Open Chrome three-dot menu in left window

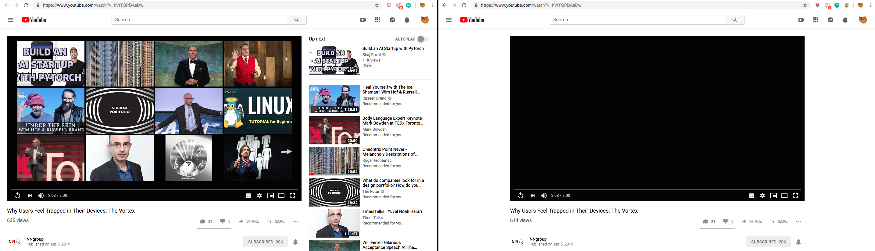click(x=432, y=5)
